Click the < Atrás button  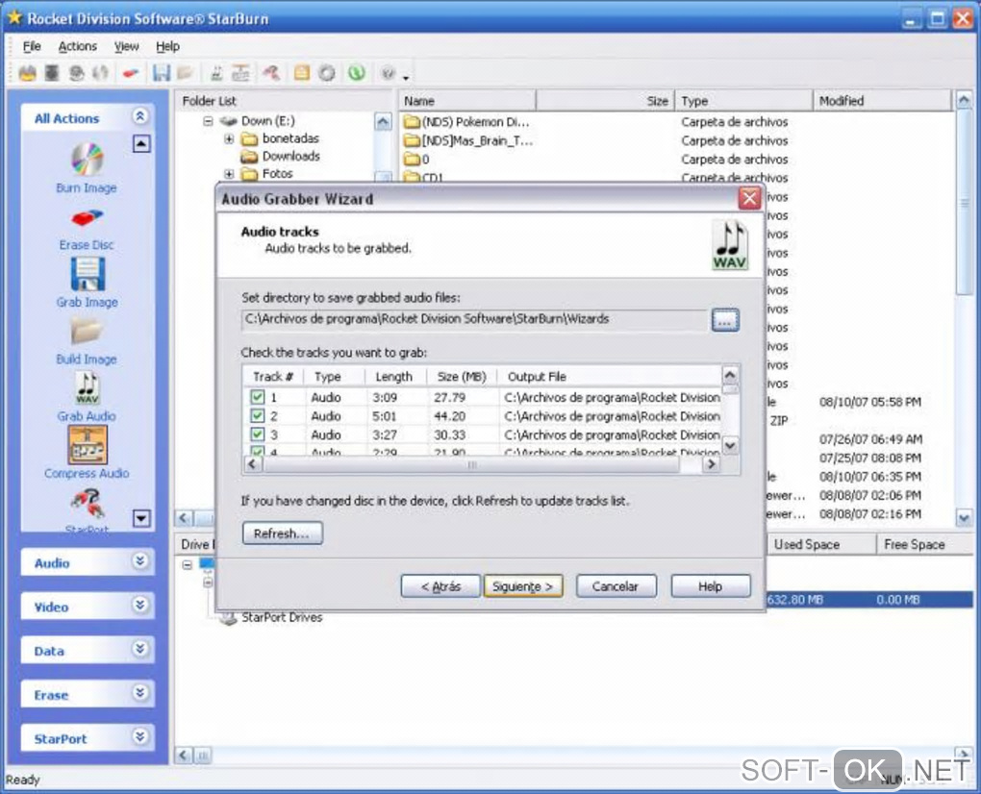[x=440, y=586]
